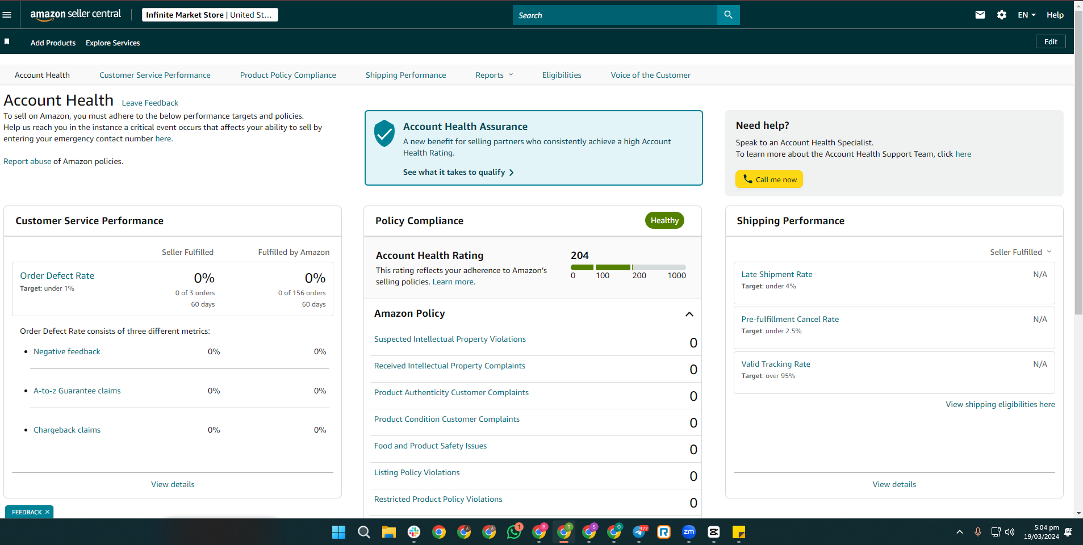
Task: Go to the Product Policy Compliance tab
Action: [x=288, y=75]
